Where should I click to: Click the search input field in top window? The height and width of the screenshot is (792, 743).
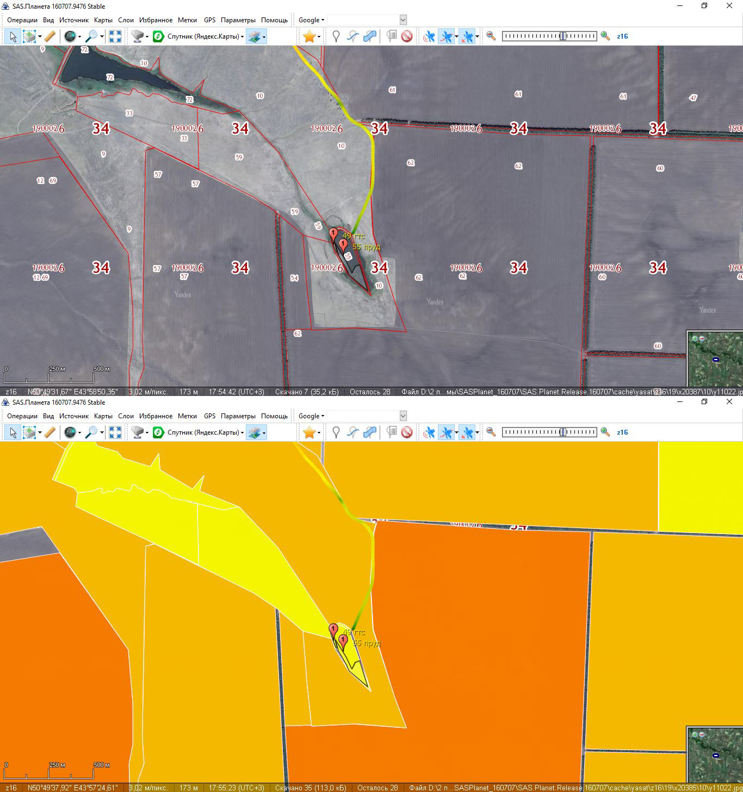click(363, 20)
